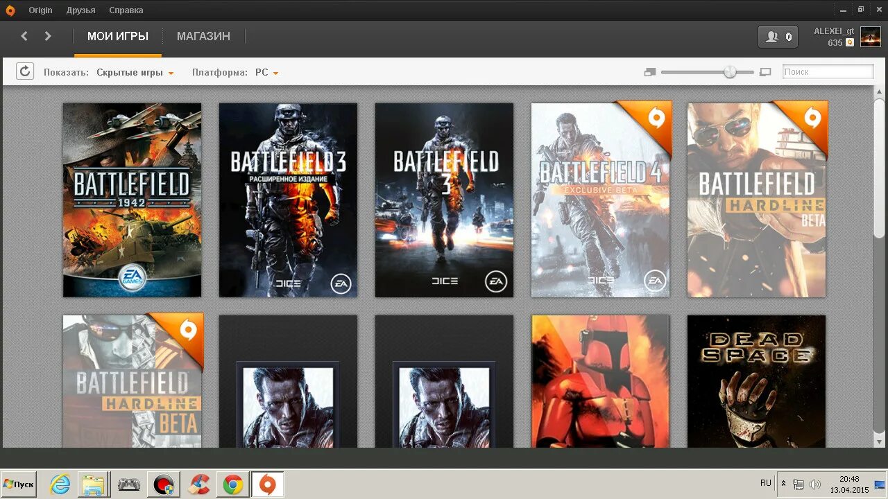The image size is (888, 499).
Task: Open the CCleaner taskbar icon
Action: (199, 484)
